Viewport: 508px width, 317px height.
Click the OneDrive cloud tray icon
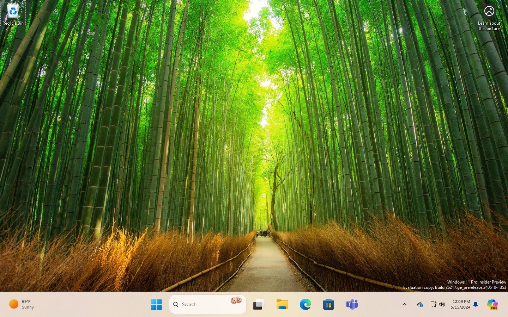click(x=420, y=304)
